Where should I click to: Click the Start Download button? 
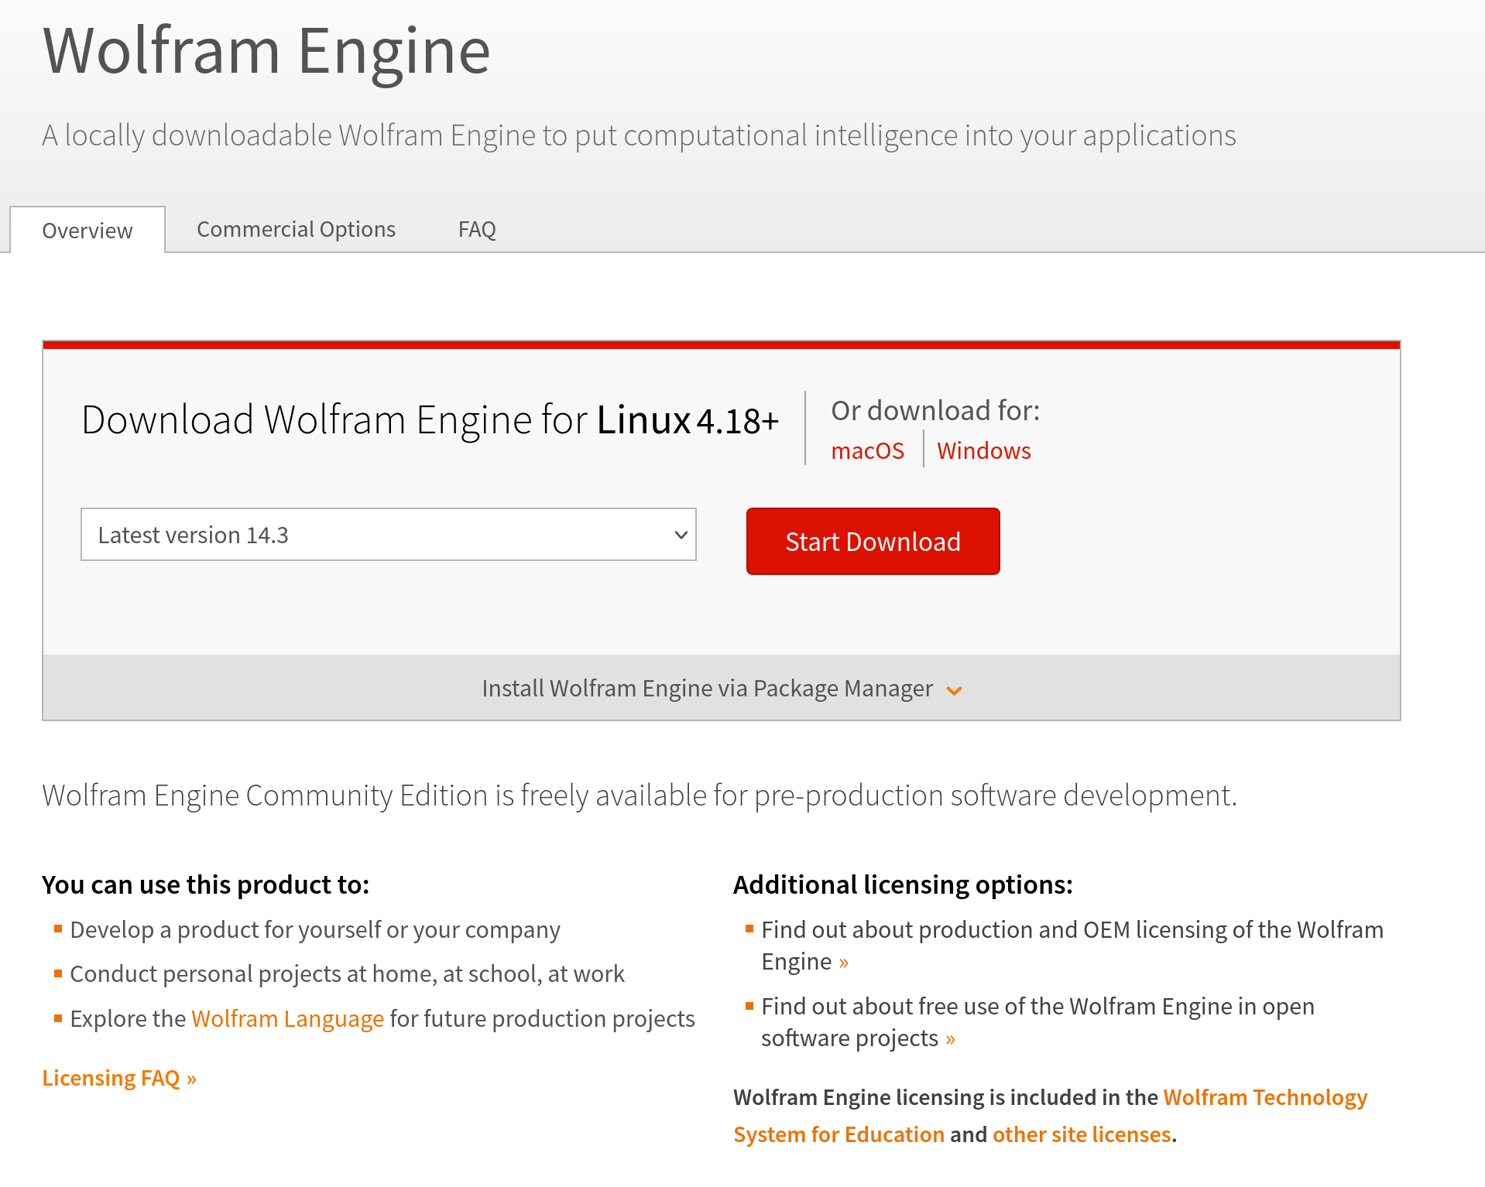(x=873, y=542)
